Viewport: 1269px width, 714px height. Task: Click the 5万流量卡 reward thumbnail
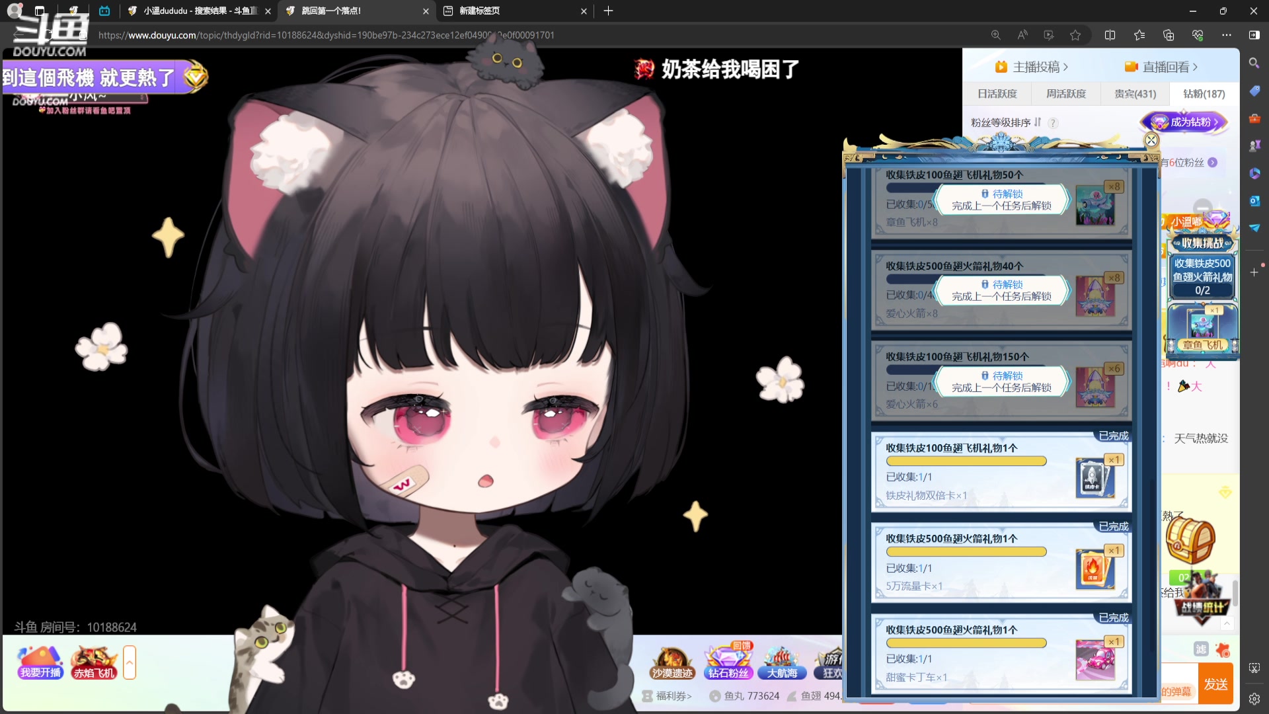(1095, 569)
